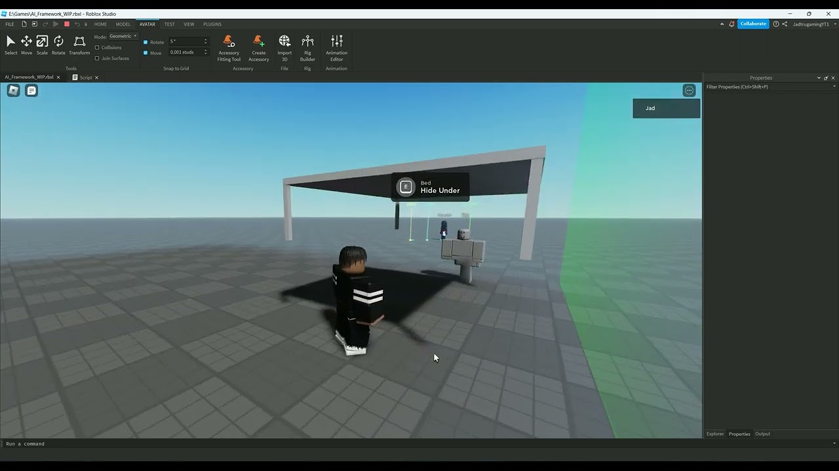This screenshot has width=839, height=471.
Task: Enable the Collisions checkbox
Action: point(97,48)
